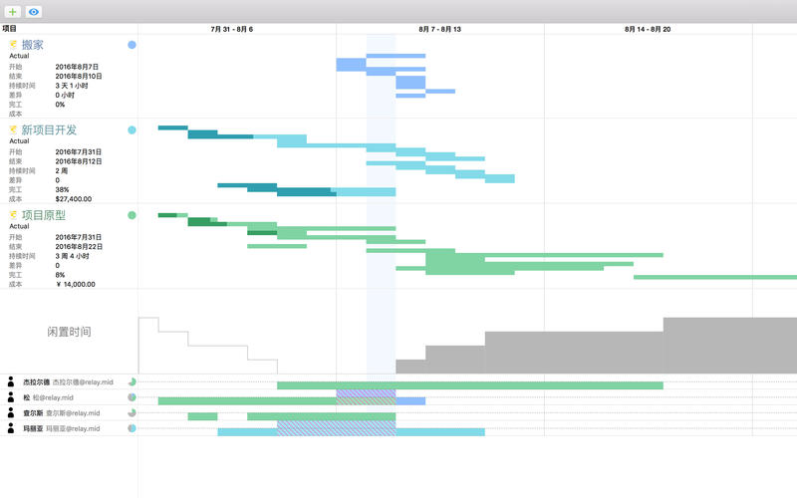
Task: Click the person icon for 松
Action: coord(11,396)
